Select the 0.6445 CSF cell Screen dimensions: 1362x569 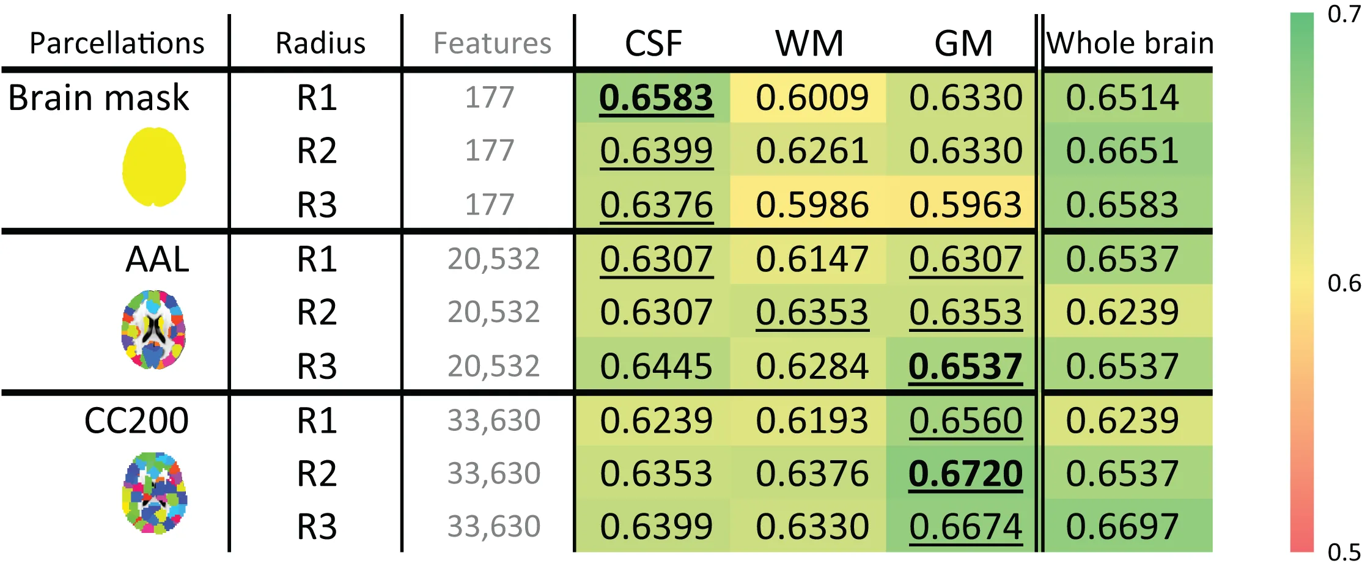(656, 366)
